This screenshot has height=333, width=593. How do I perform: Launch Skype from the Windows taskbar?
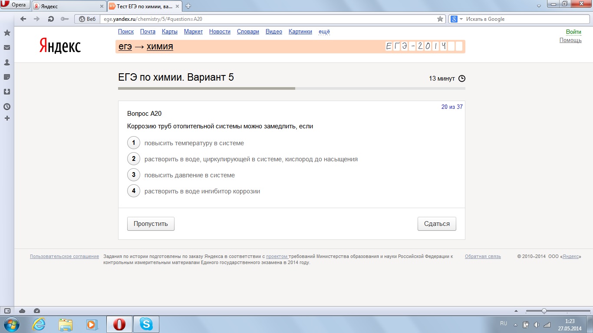(146, 324)
